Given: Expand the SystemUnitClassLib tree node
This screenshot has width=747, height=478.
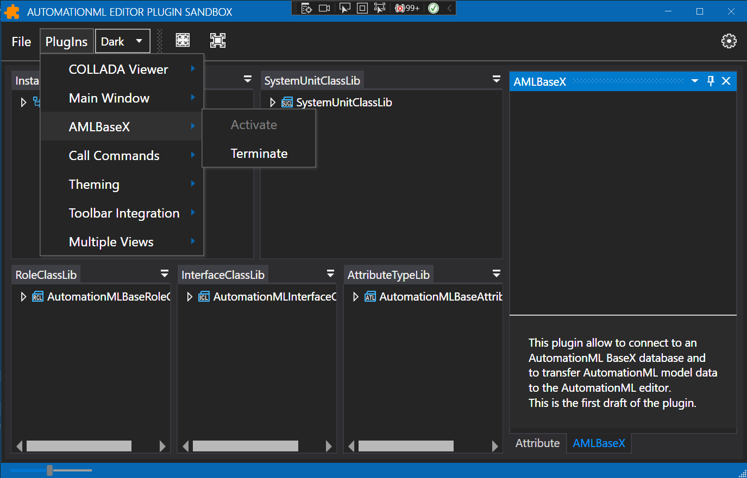Looking at the screenshot, I should (273, 103).
